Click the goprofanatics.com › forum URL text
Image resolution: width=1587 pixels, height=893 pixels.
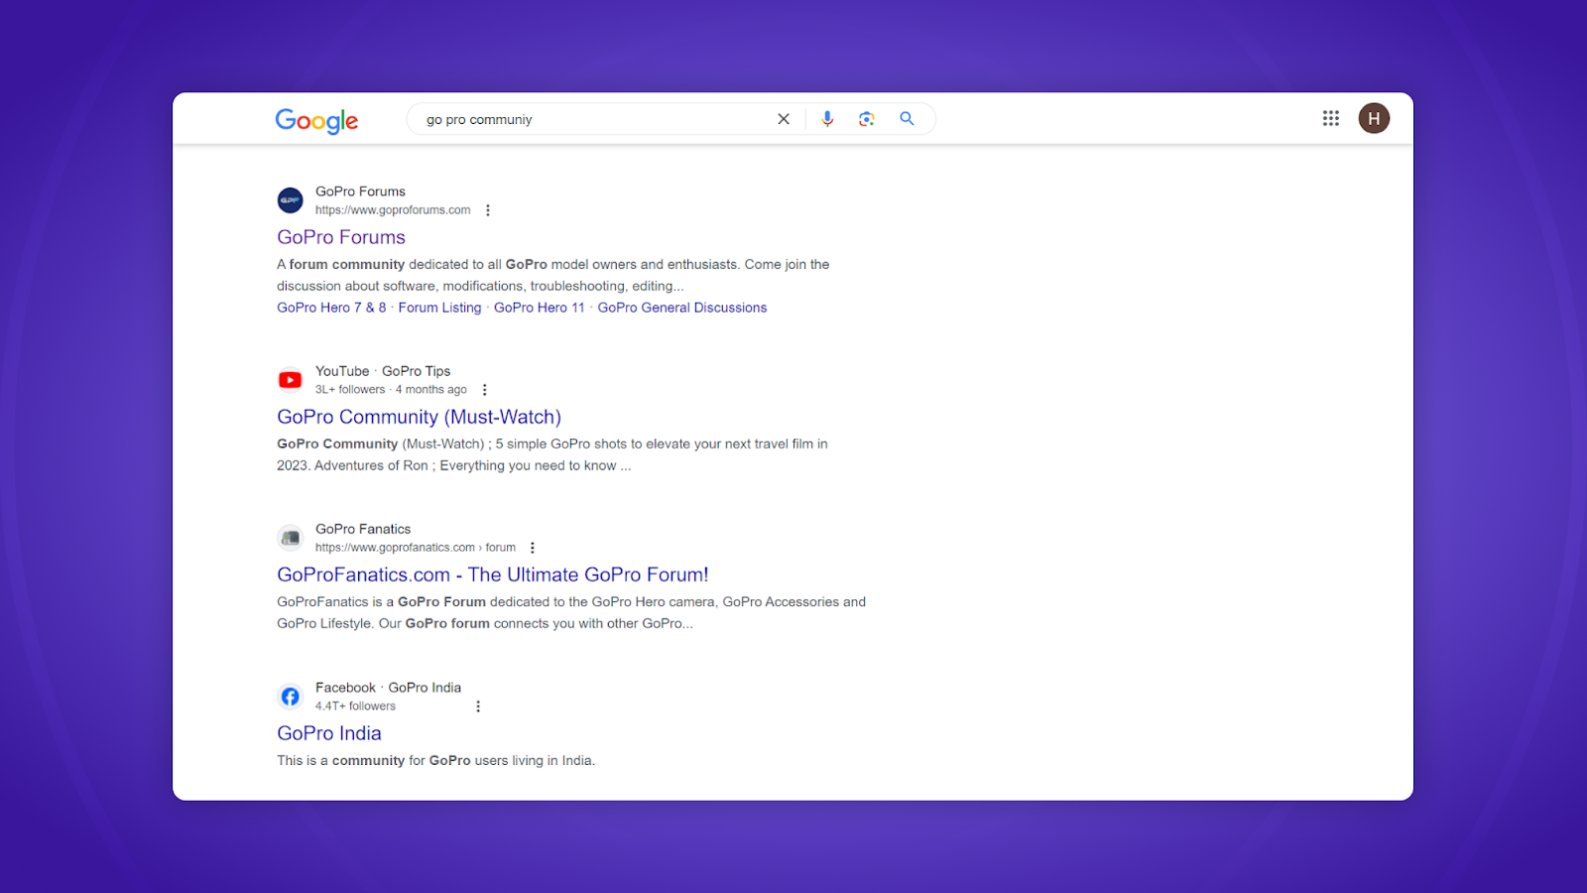(x=416, y=548)
